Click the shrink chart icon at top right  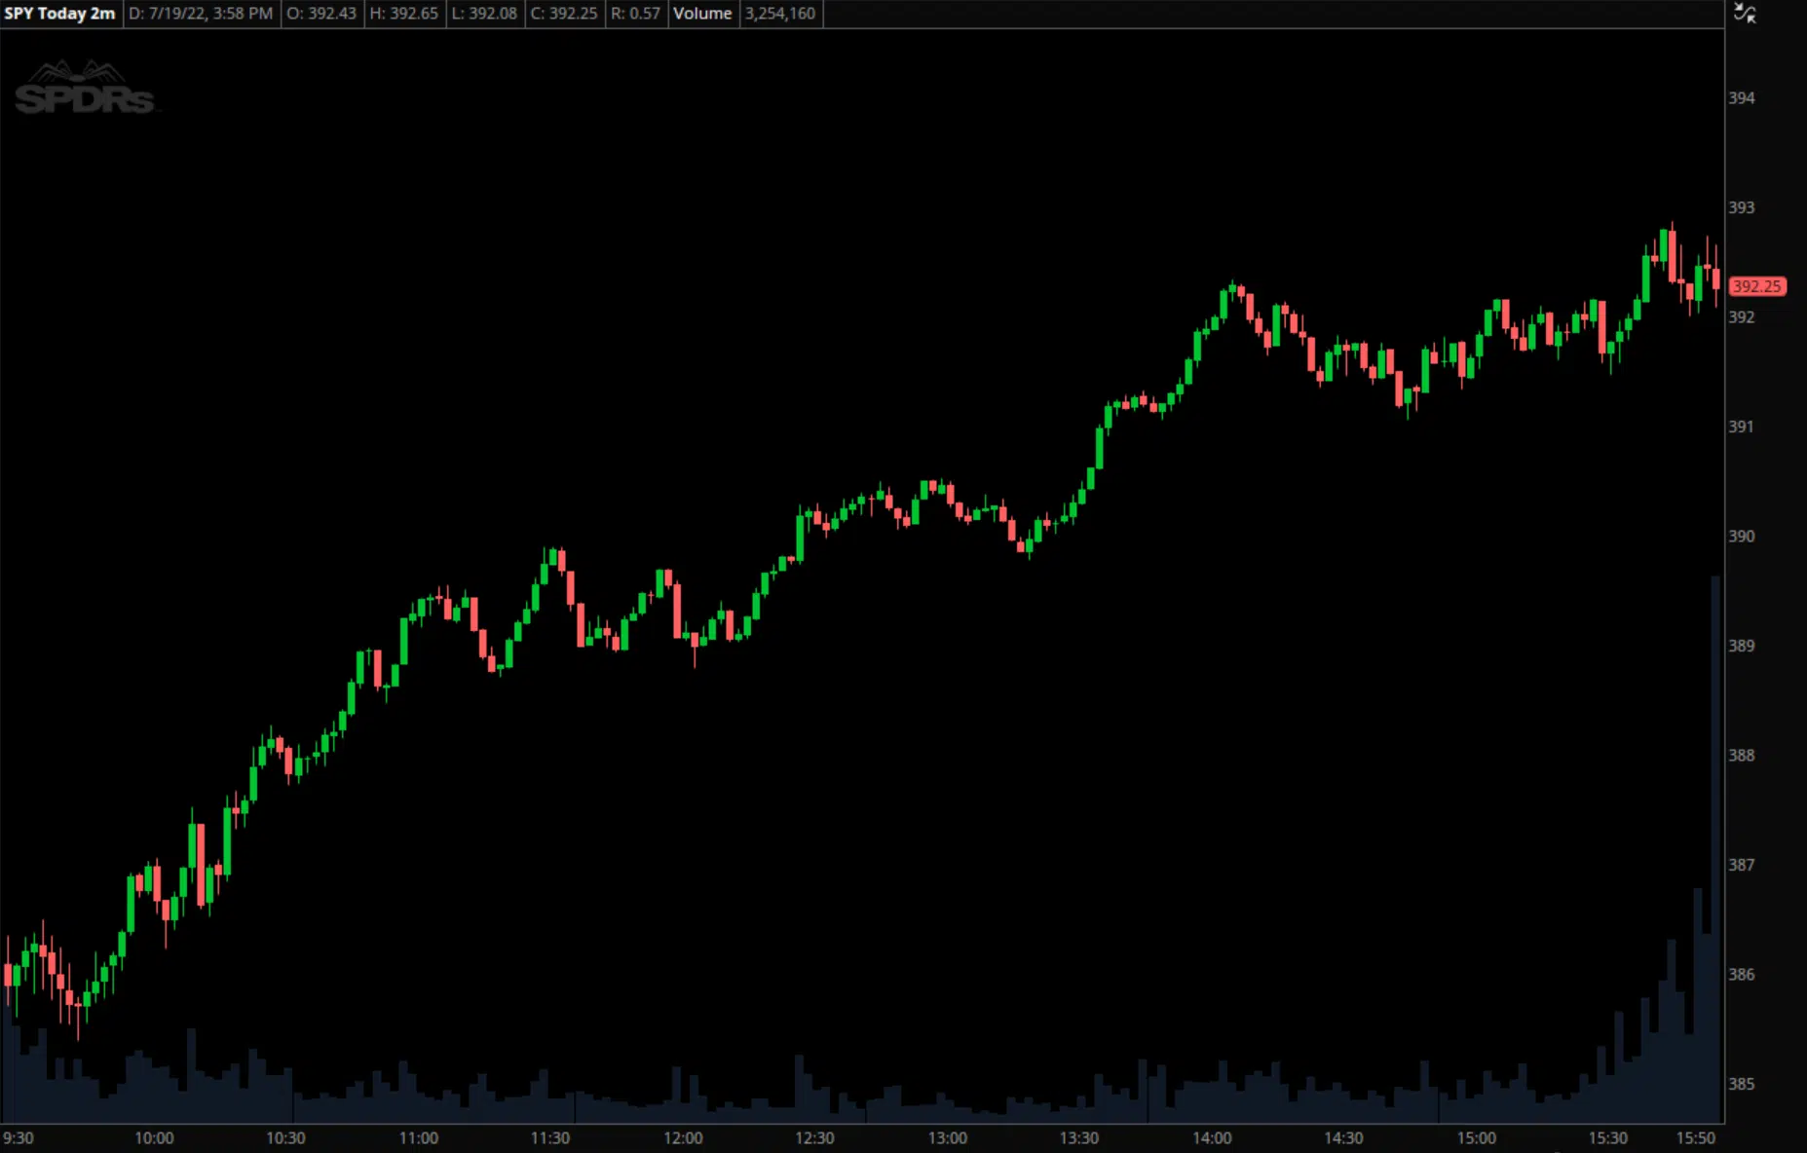tap(1745, 14)
